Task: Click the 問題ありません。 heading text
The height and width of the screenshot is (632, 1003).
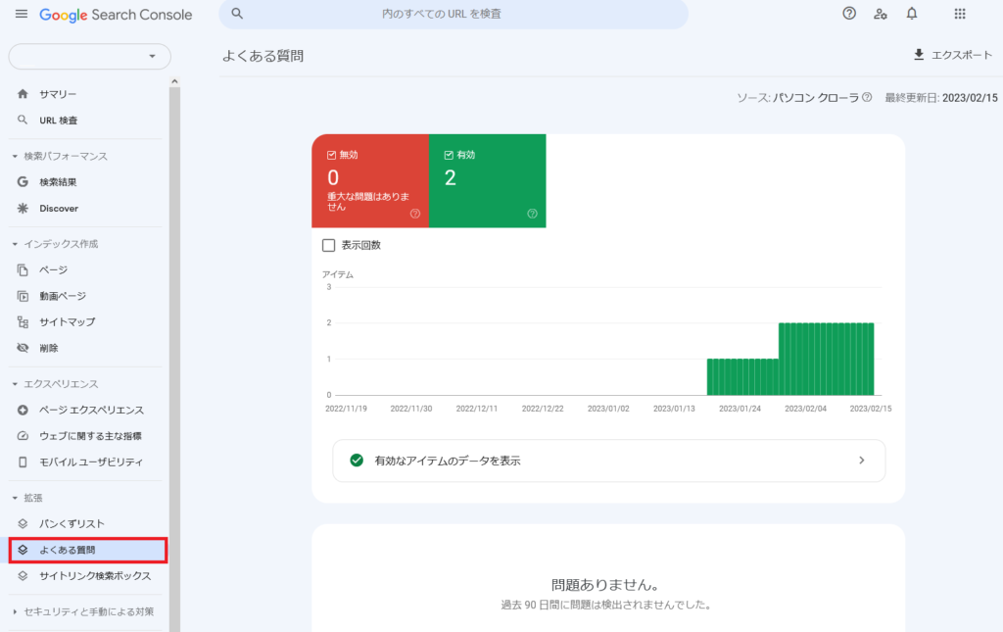Action: 605,585
